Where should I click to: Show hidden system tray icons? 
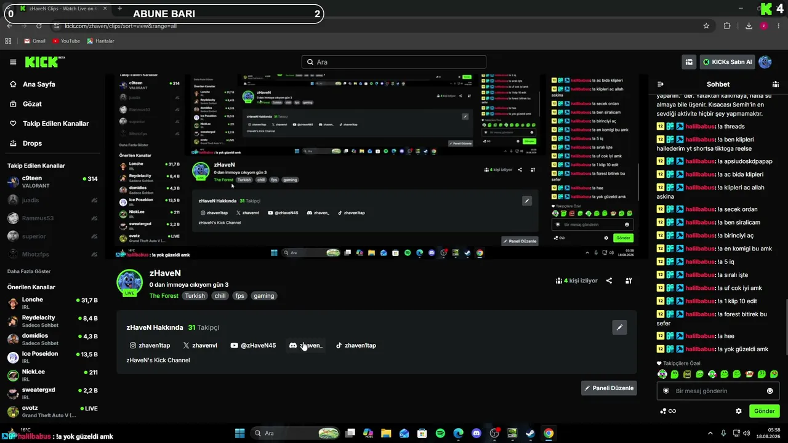[x=710, y=433]
